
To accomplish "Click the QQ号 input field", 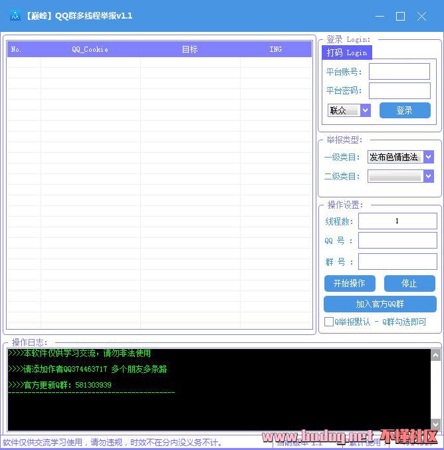I will [x=397, y=241].
